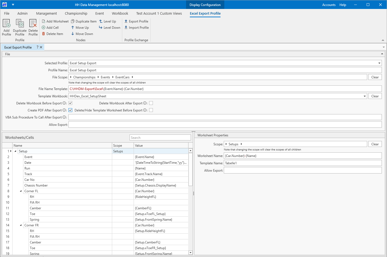Add a new worksheet node
Image resolution: width=387 pixels, height=257 pixels.
[x=55, y=21]
